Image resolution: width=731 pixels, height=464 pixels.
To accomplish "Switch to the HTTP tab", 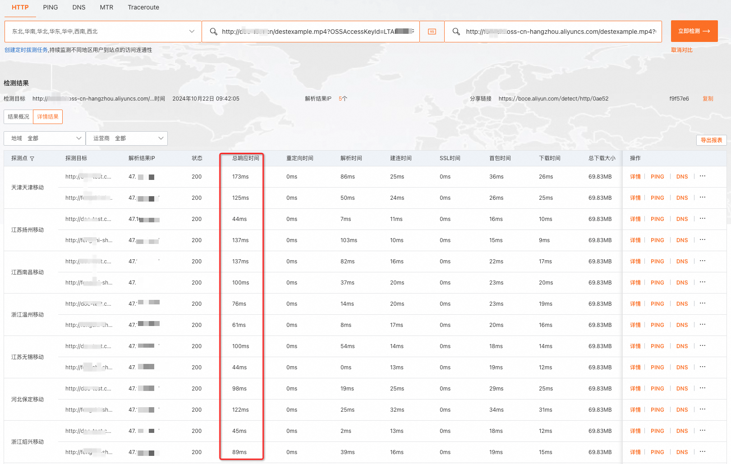I will pyautogui.click(x=20, y=7).
